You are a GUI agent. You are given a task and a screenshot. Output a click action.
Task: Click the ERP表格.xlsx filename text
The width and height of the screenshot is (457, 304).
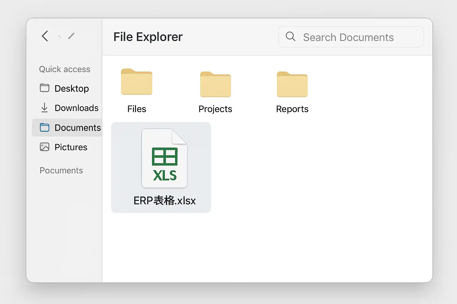click(165, 201)
